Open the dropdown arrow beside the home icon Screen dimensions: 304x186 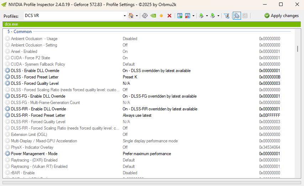[x=137, y=16]
